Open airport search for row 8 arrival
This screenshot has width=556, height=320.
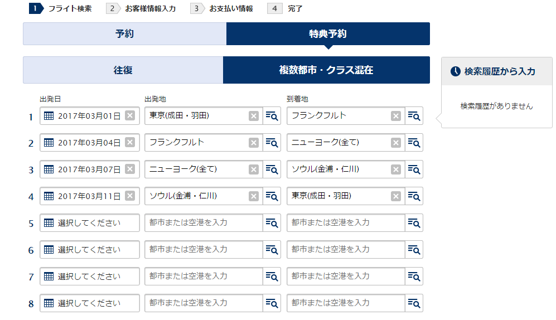[414, 303]
